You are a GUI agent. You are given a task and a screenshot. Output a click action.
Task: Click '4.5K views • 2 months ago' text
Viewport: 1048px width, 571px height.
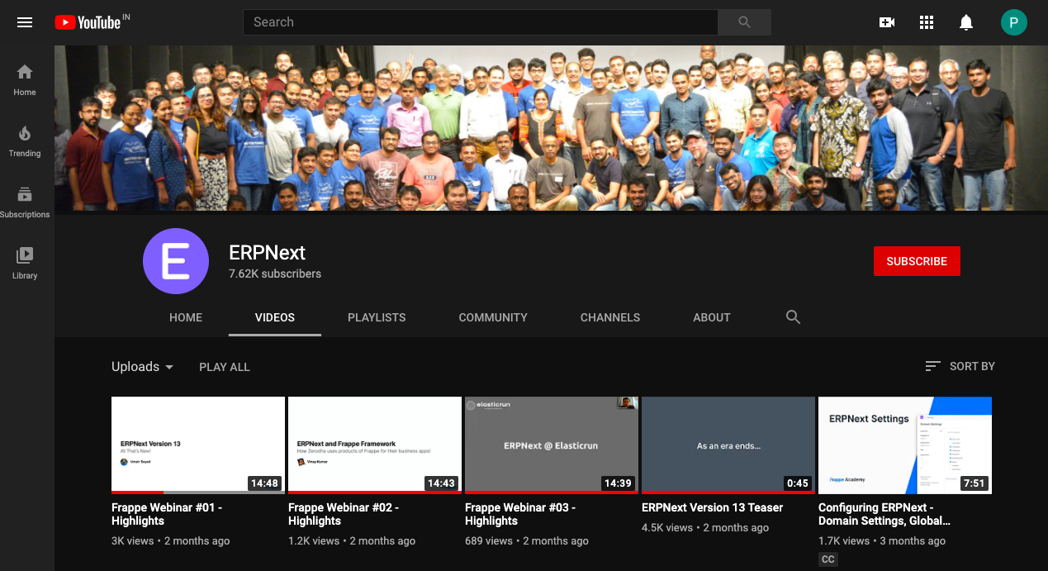tap(705, 527)
